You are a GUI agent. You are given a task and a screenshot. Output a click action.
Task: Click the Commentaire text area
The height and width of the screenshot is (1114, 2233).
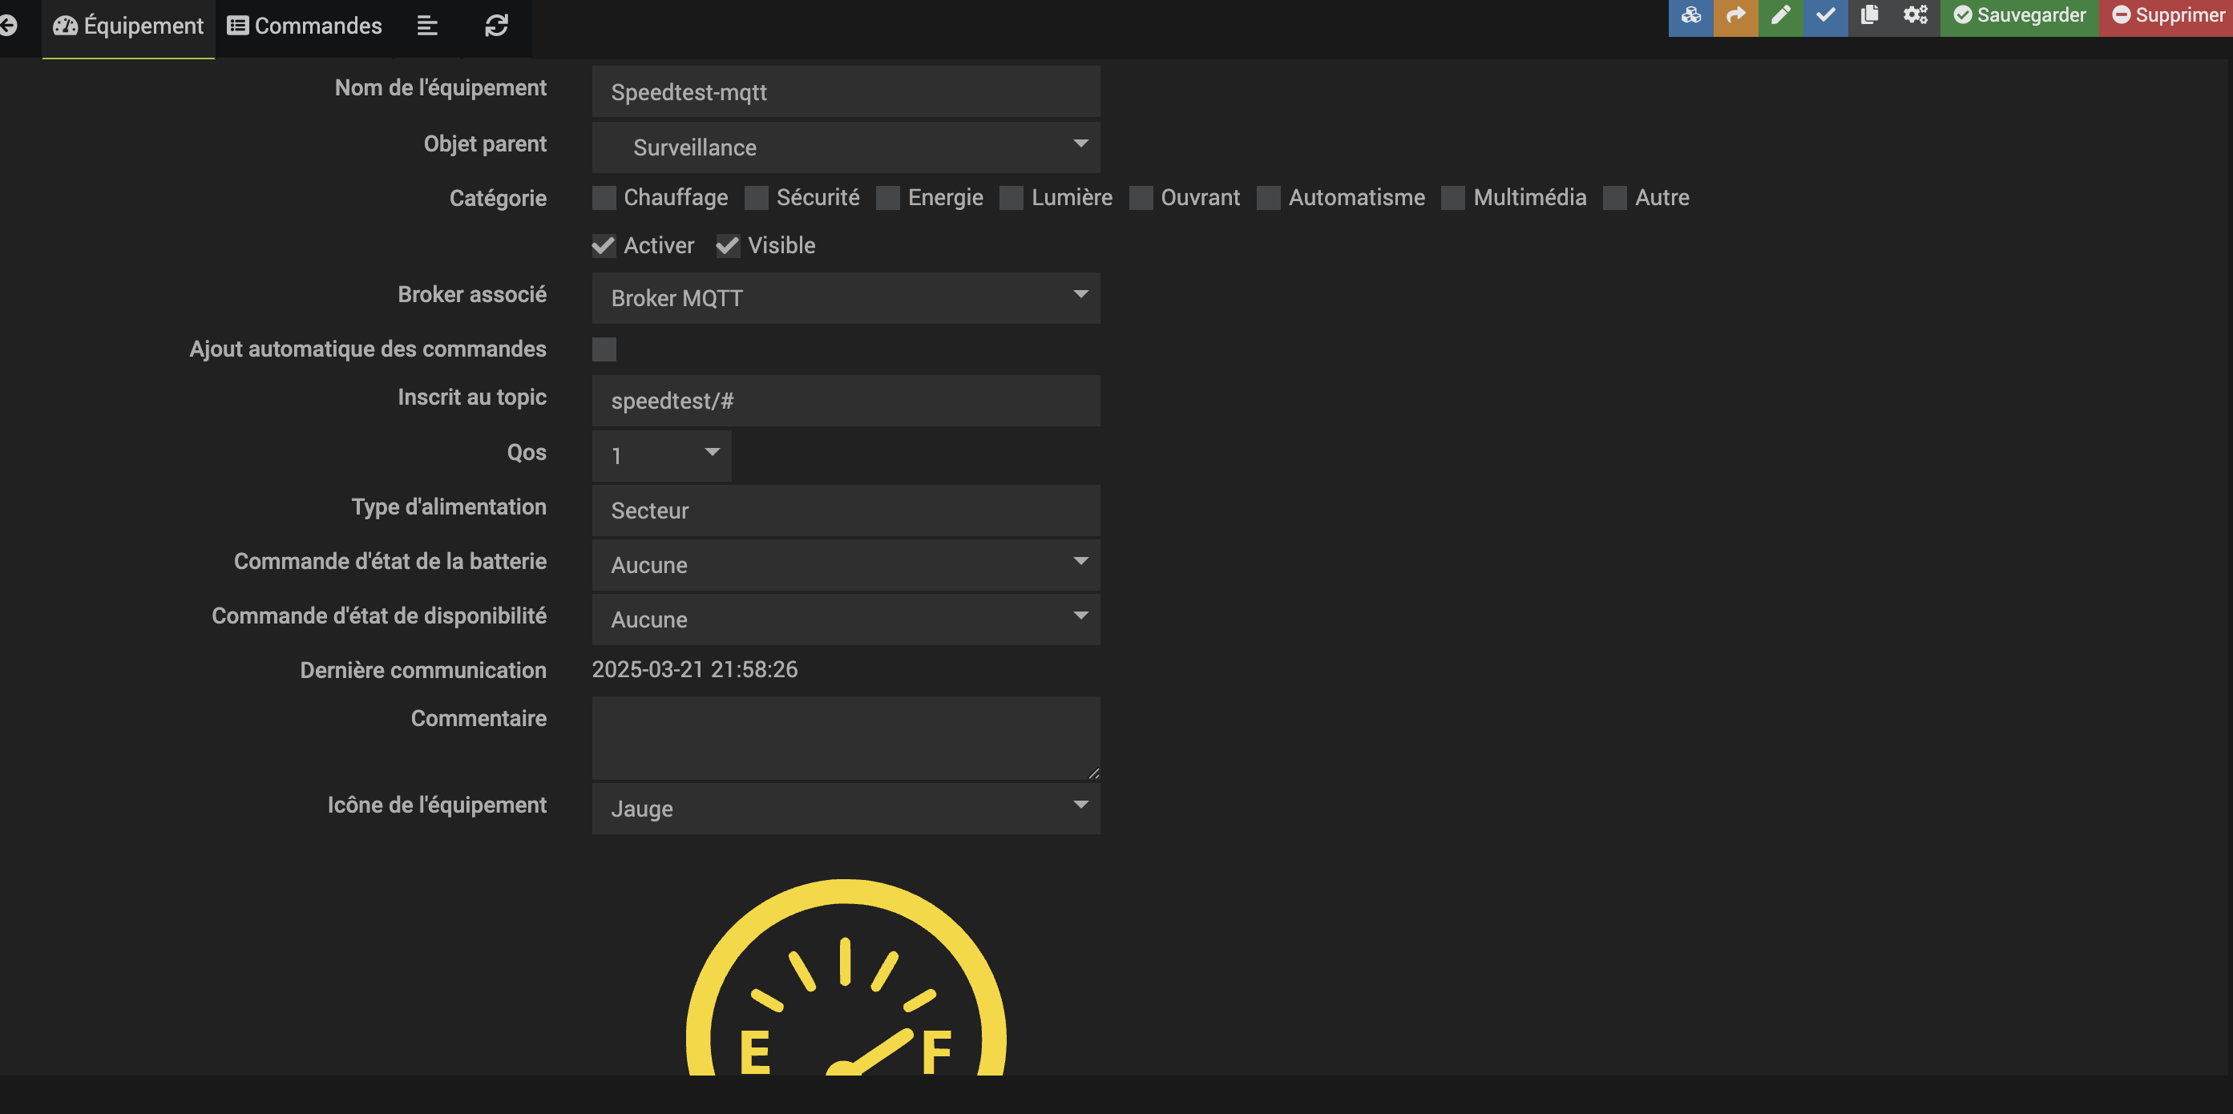tap(846, 739)
